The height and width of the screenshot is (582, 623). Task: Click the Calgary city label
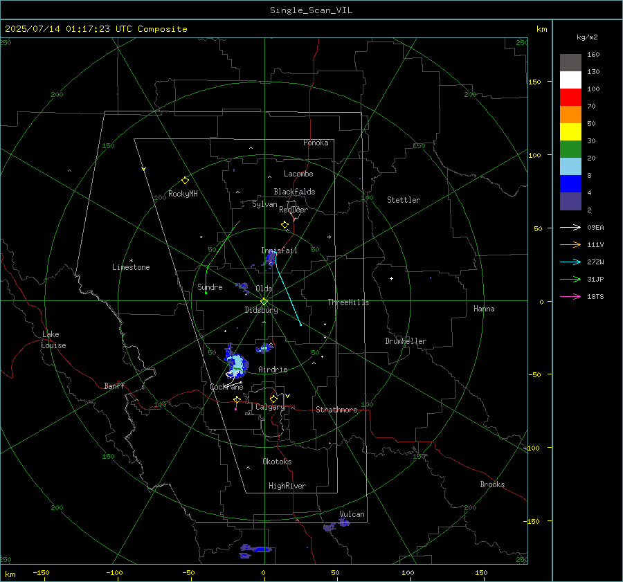click(x=270, y=407)
